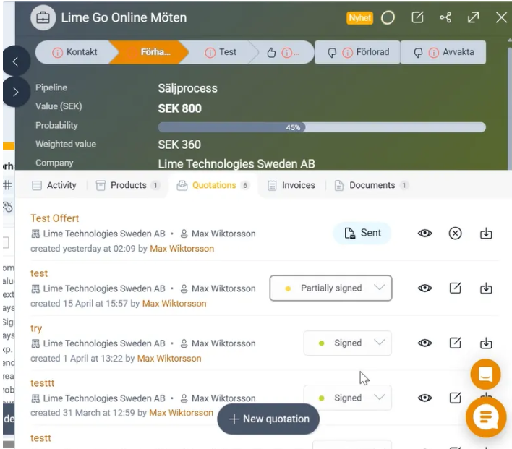Mark deal as Förlorad
This screenshot has height=449, width=512.
358,52
